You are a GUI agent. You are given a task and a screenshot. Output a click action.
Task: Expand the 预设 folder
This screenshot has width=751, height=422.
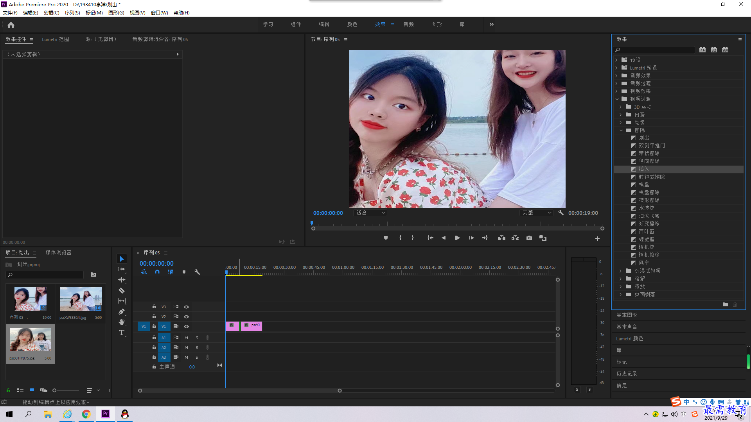[x=616, y=60]
